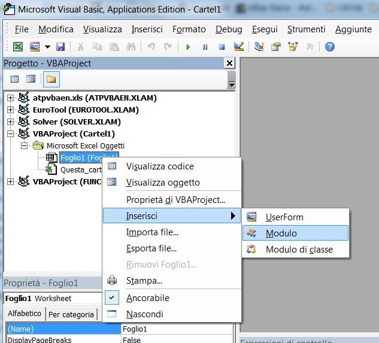
Task: Open the insert object dropdown arrow in toolbar
Action: tap(47, 47)
